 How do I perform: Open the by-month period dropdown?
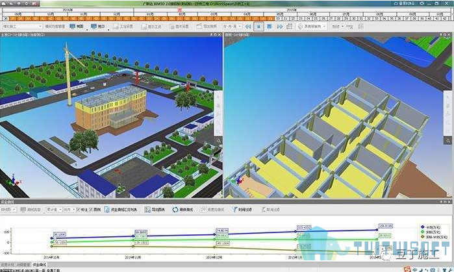click(69, 209)
